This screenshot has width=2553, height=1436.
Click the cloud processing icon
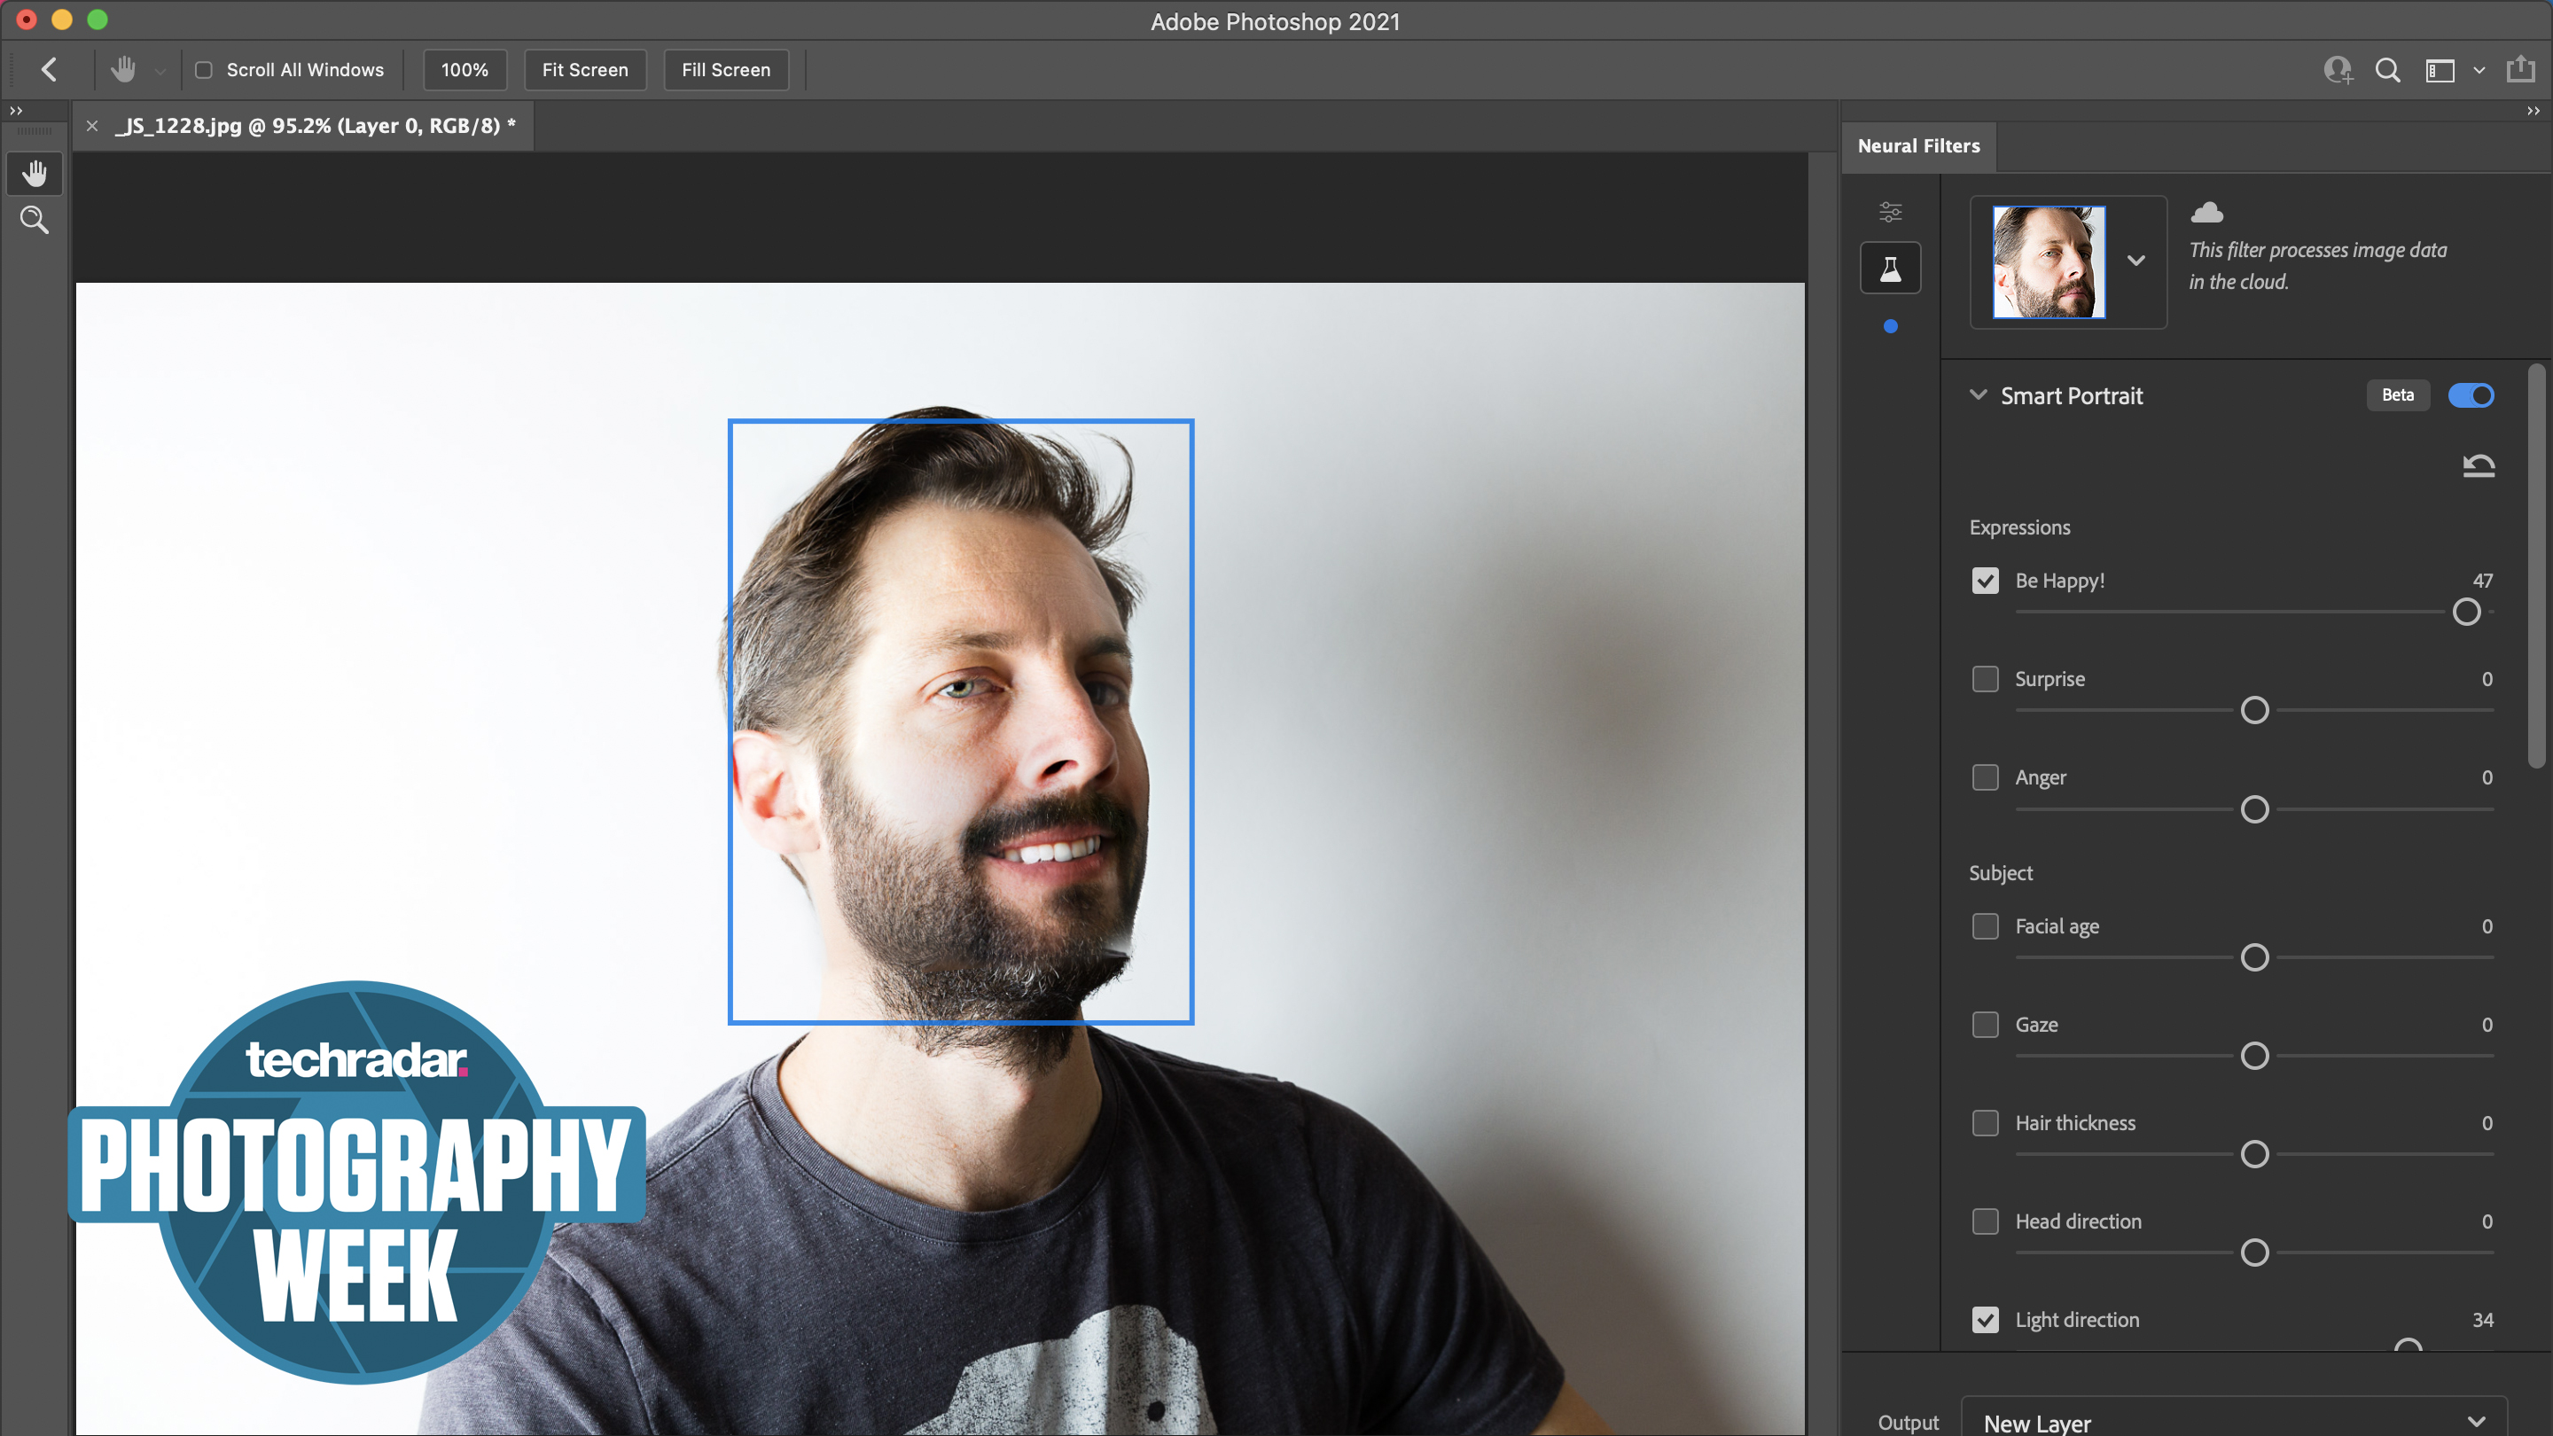coord(2206,211)
